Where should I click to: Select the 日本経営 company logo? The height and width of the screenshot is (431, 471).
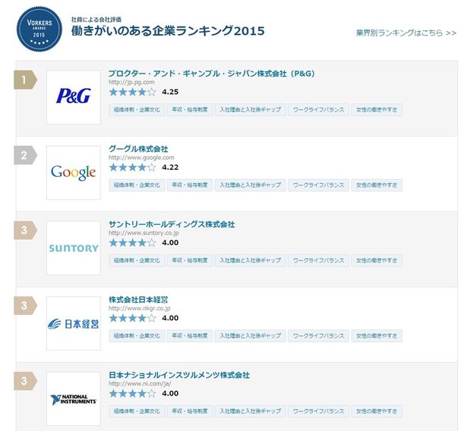pos(73,323)
